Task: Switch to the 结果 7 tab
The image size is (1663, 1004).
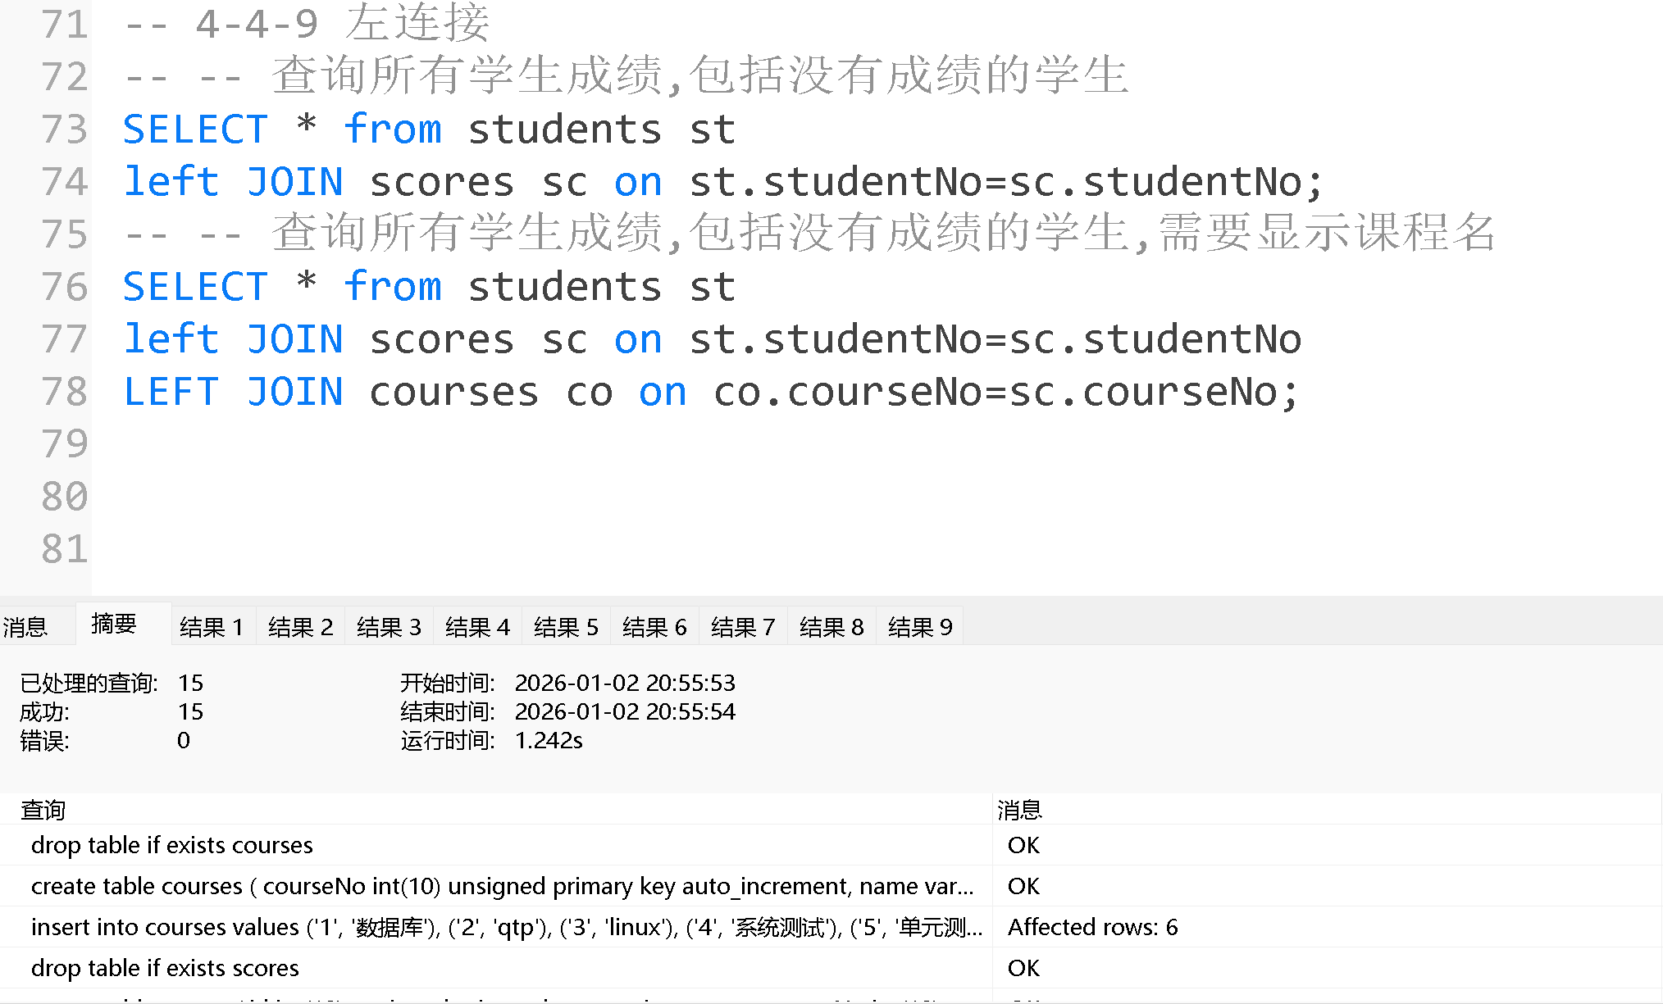Action: click(x=742, y=627)
